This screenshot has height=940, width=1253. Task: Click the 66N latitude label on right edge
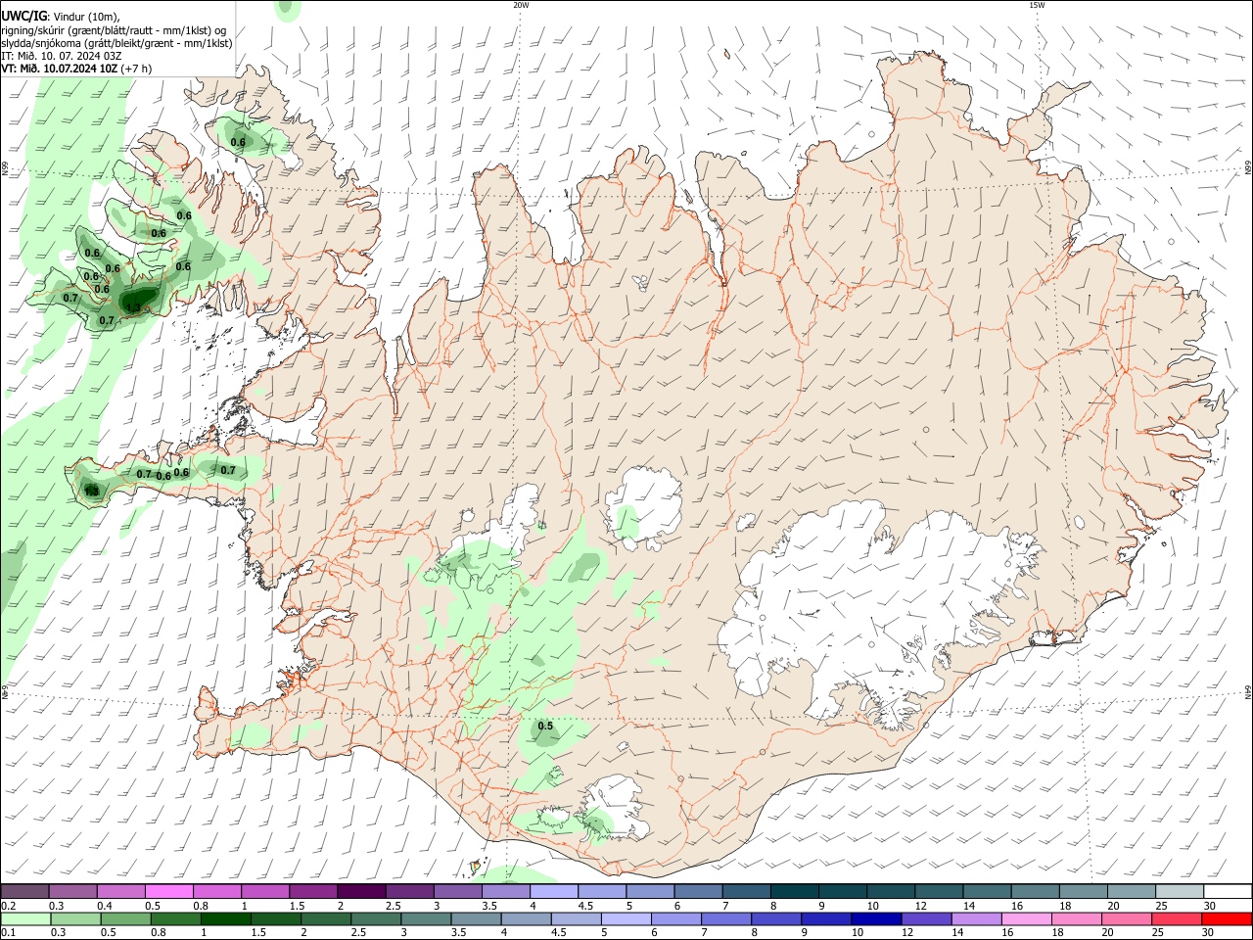1248,169
